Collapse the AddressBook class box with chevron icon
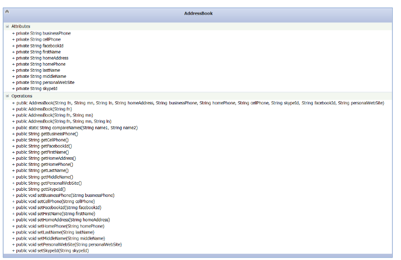The width and height of the screenshot is (401, 260). click(7, 12)
